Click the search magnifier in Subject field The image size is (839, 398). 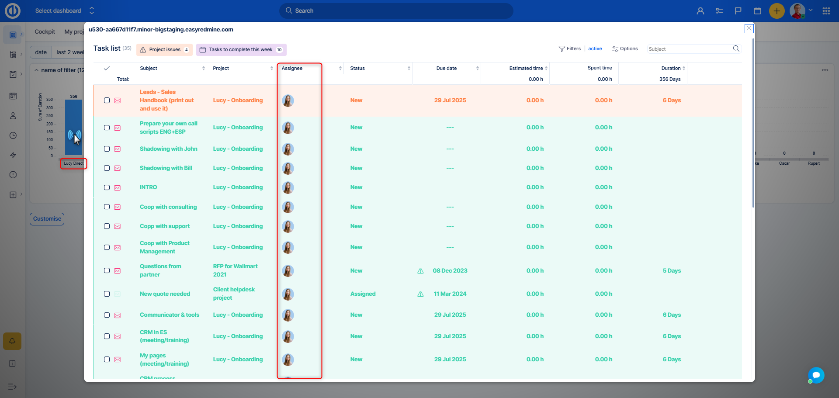click(736, 48)
